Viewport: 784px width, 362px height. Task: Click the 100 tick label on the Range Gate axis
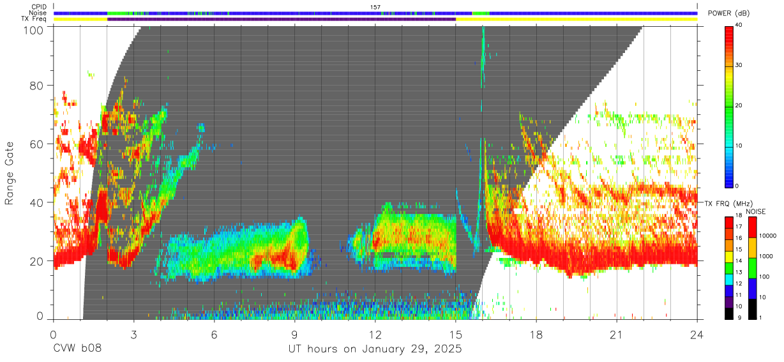tap(34, 30)
